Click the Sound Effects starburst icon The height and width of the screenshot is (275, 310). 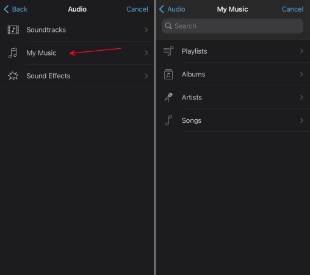(13, 76)
